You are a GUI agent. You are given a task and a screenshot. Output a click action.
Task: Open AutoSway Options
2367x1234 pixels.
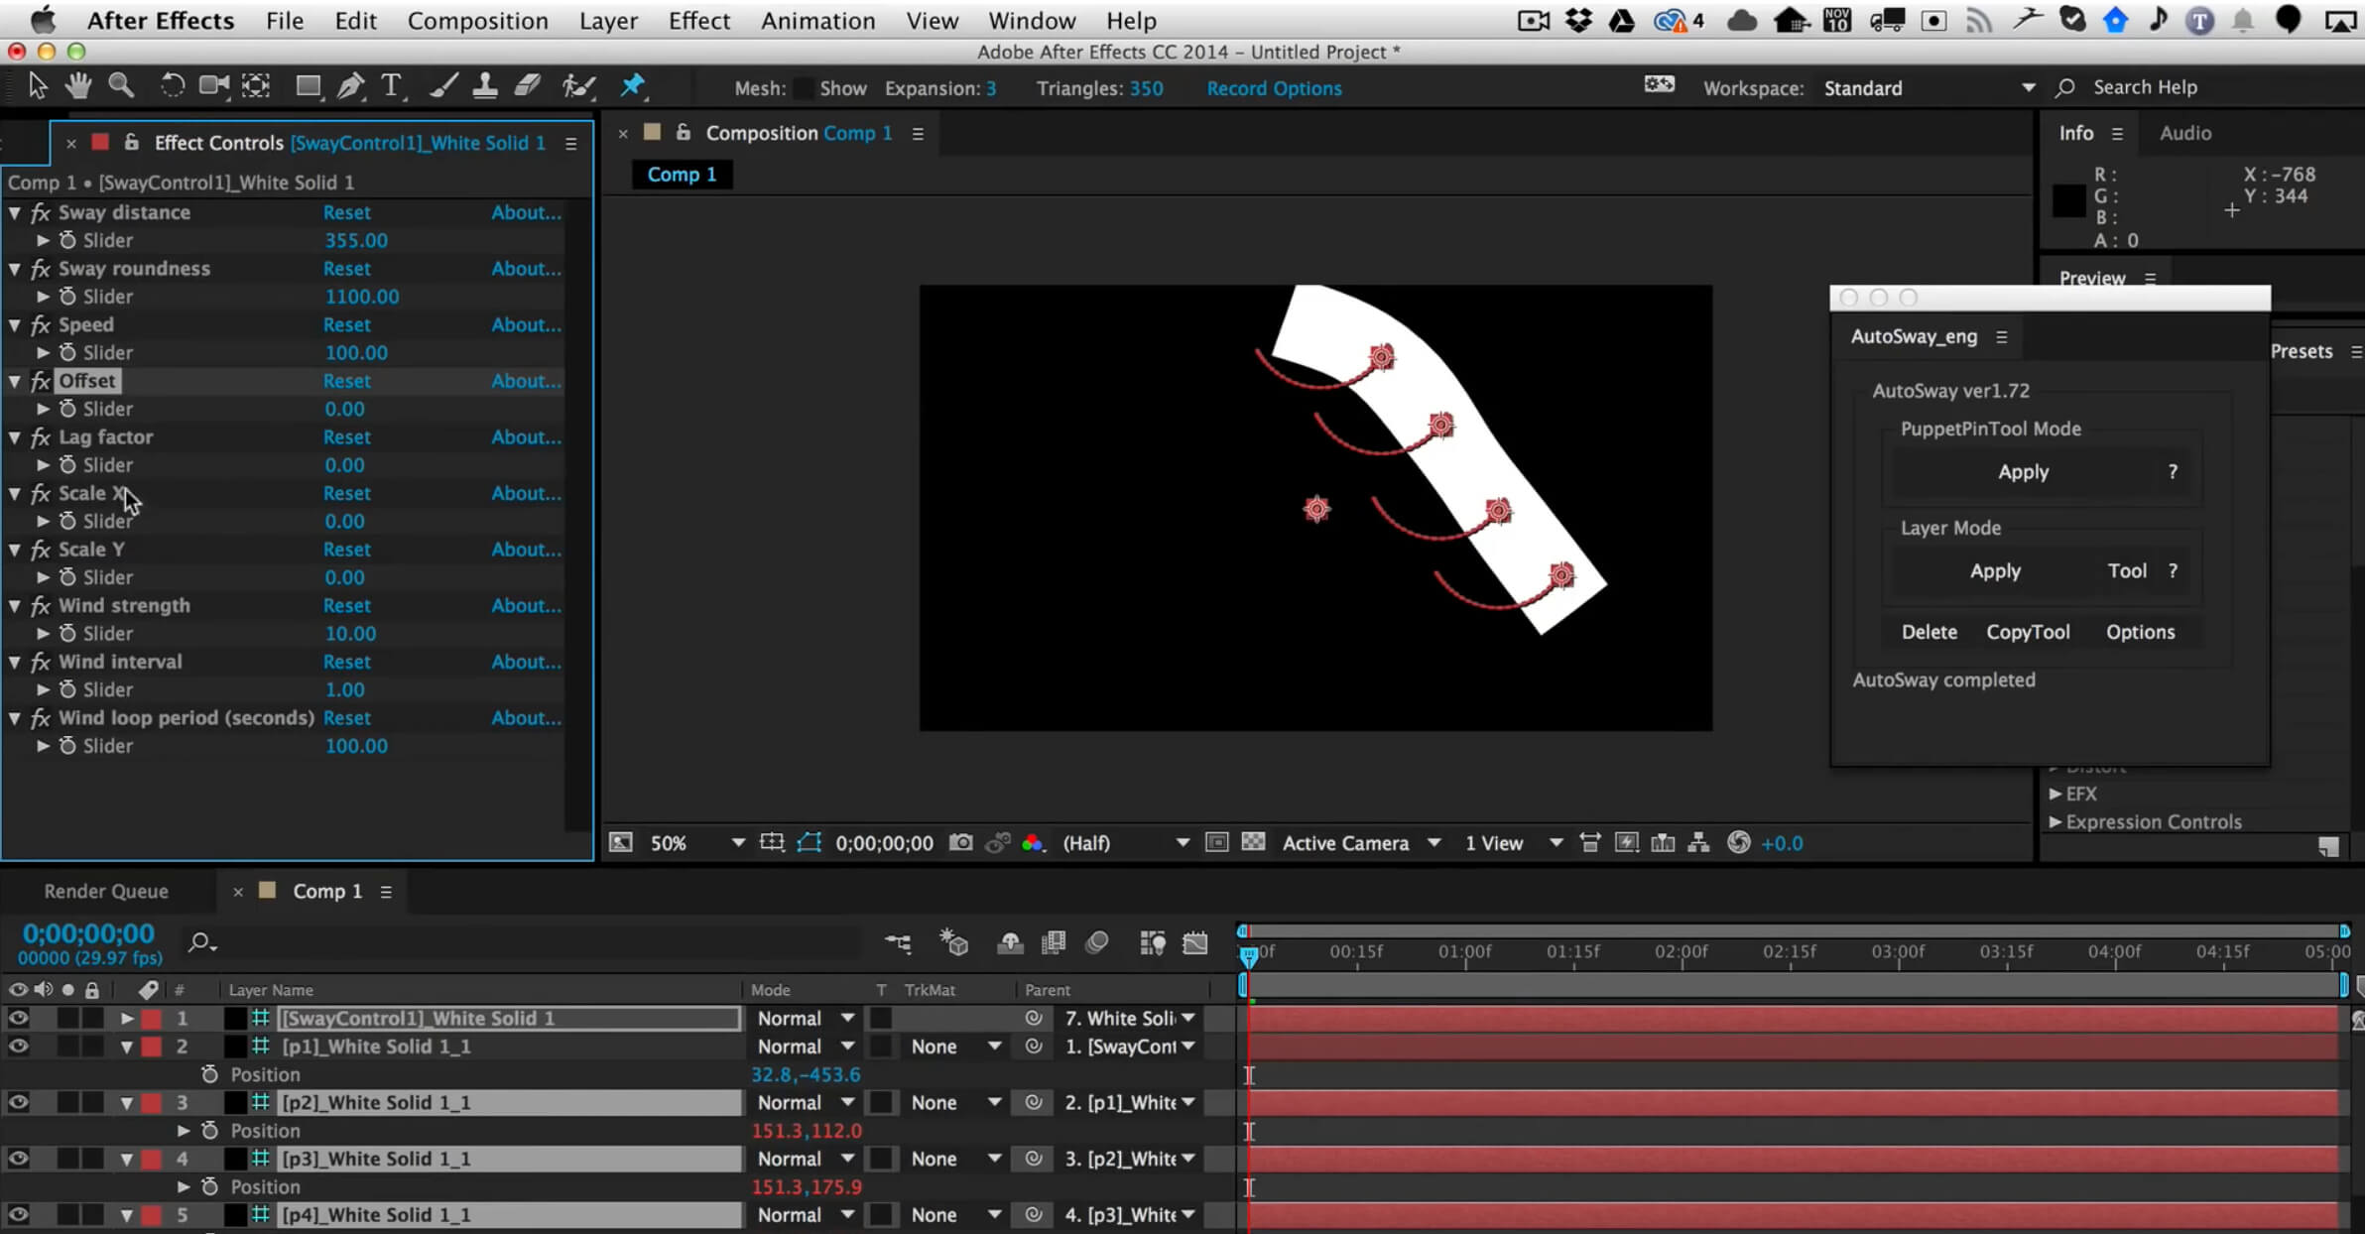pos(2141,632)
